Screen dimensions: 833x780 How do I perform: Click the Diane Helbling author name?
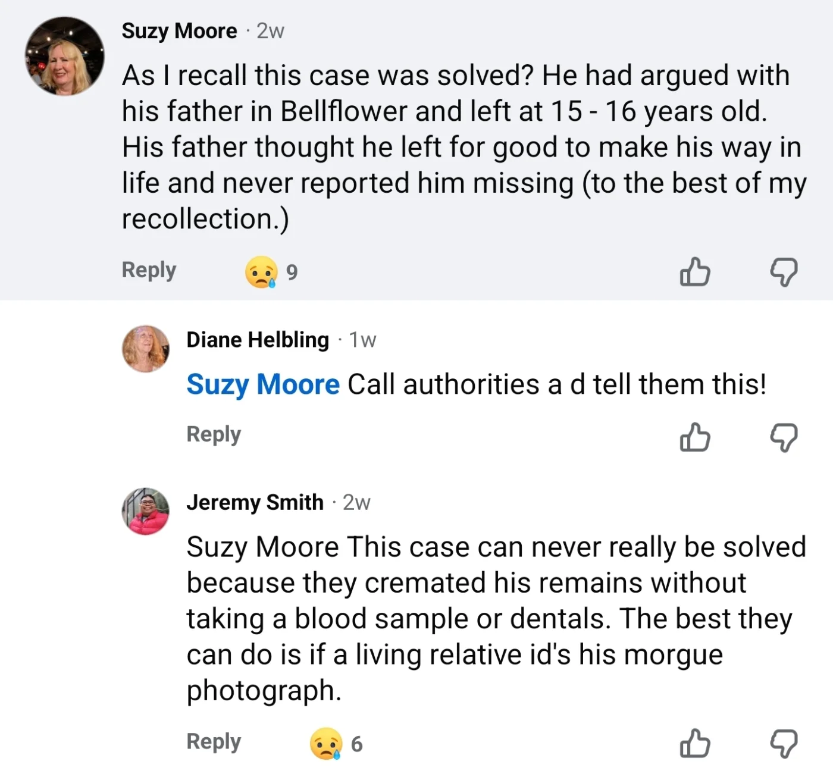[x=257, y=340]
